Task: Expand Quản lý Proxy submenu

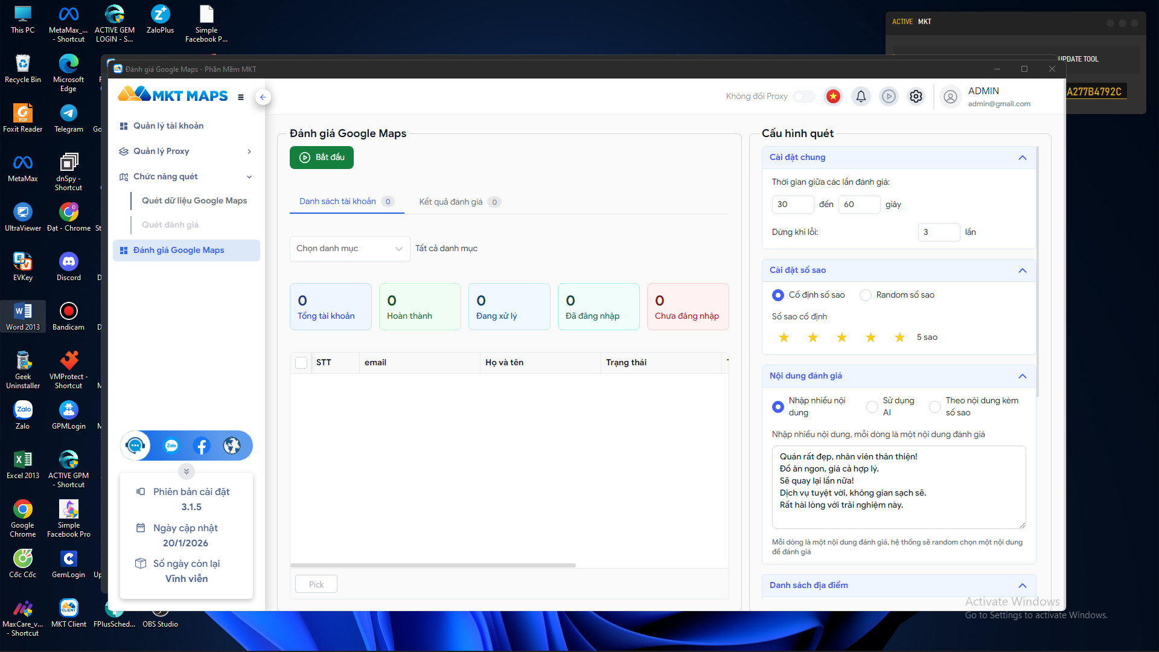Action: point(249,152)
